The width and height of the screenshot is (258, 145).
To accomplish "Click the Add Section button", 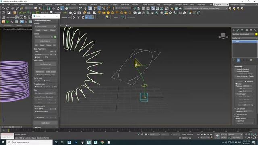I will [40, 72].
